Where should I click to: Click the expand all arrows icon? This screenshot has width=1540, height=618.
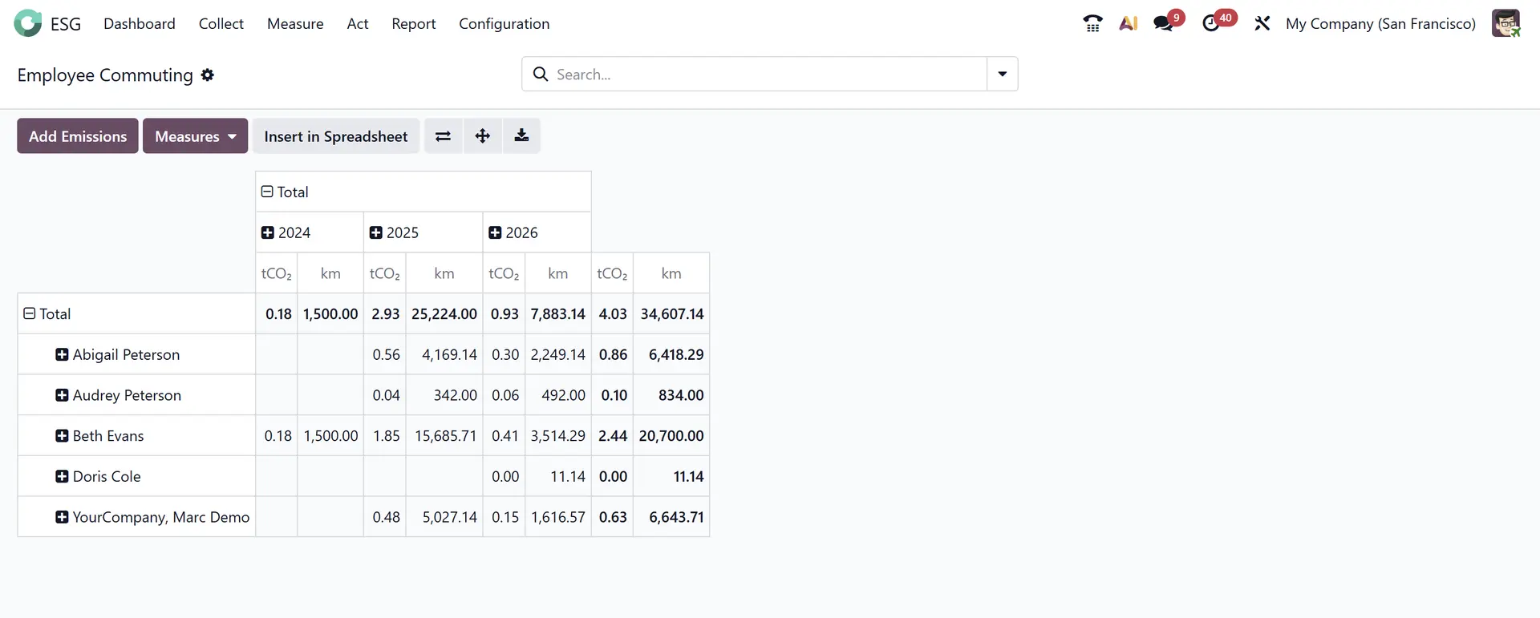click(482, 136)
